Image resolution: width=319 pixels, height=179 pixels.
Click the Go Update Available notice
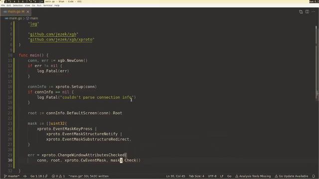point(291,176)
